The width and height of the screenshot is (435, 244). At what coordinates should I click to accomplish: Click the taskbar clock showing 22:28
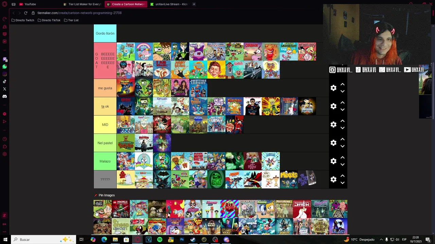point(416,240)
